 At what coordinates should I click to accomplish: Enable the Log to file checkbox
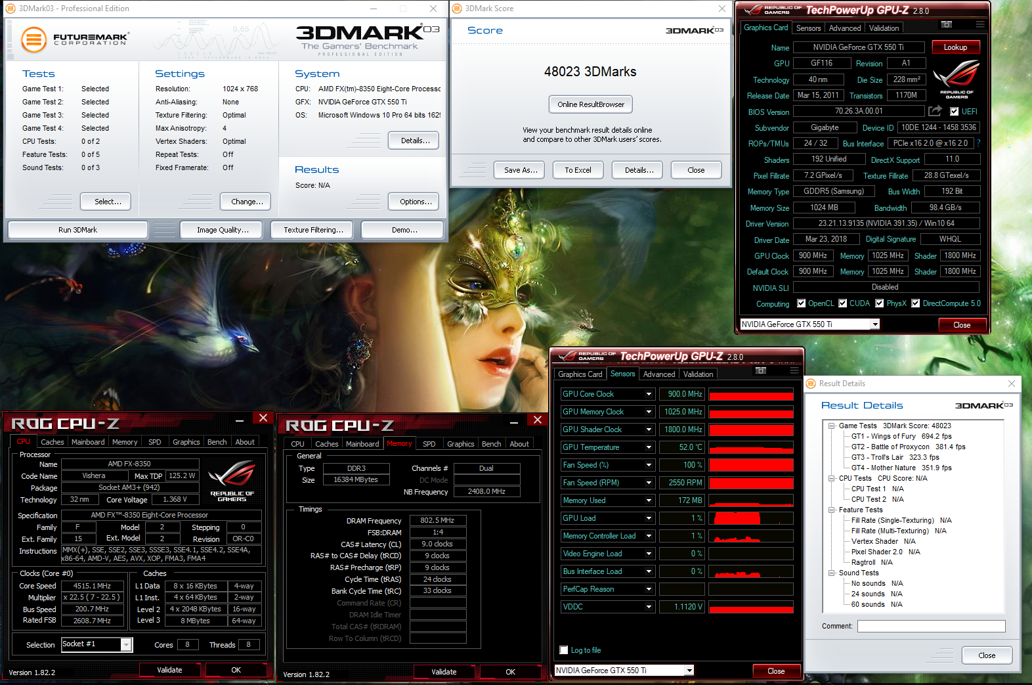pos(563,650)
